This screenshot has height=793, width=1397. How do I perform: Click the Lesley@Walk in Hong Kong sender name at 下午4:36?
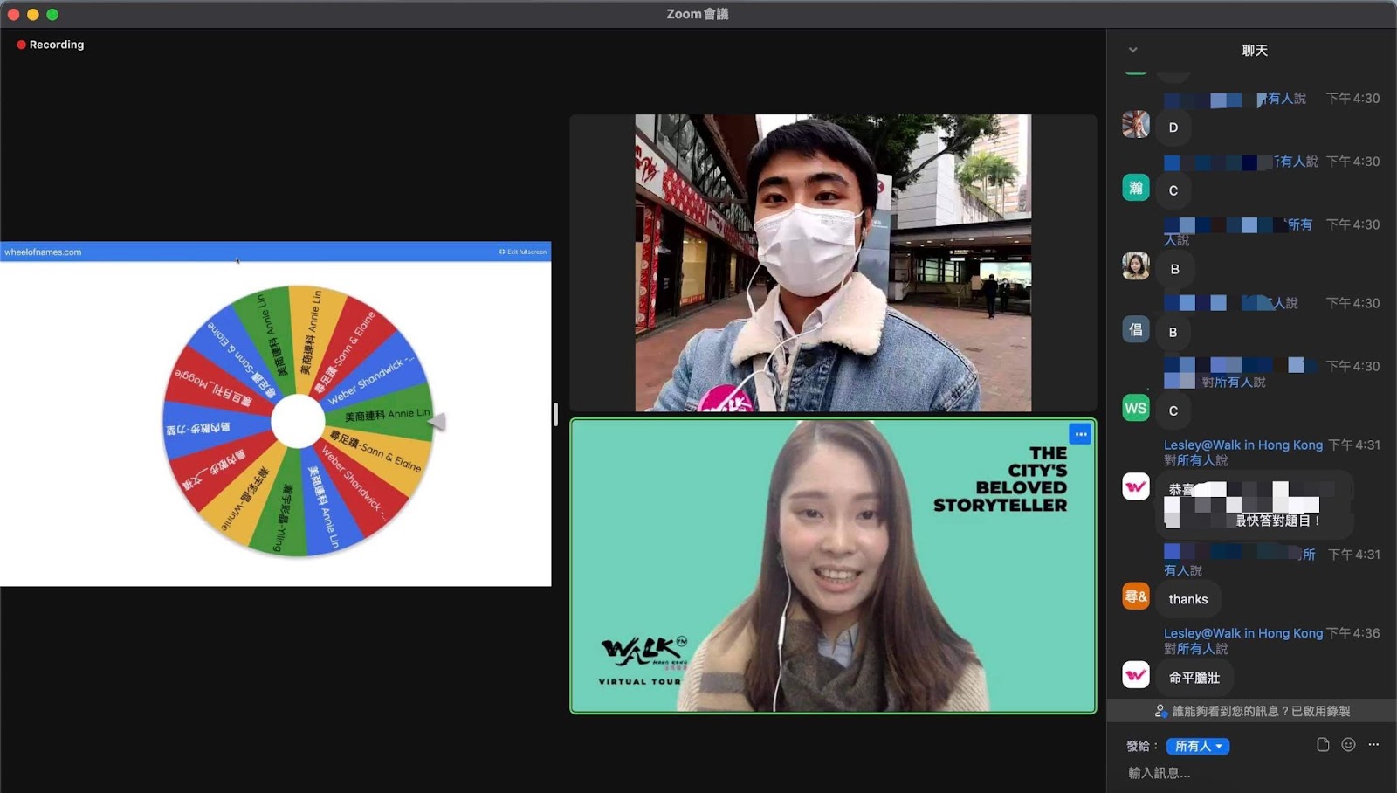(1242, 633)
